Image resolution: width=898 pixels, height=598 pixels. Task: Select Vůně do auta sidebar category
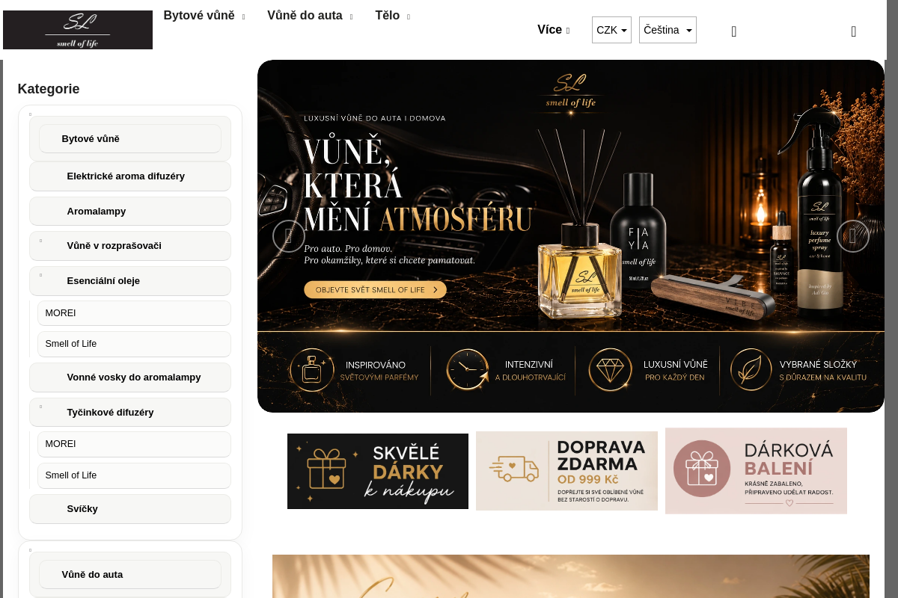(x=130, y=575)
